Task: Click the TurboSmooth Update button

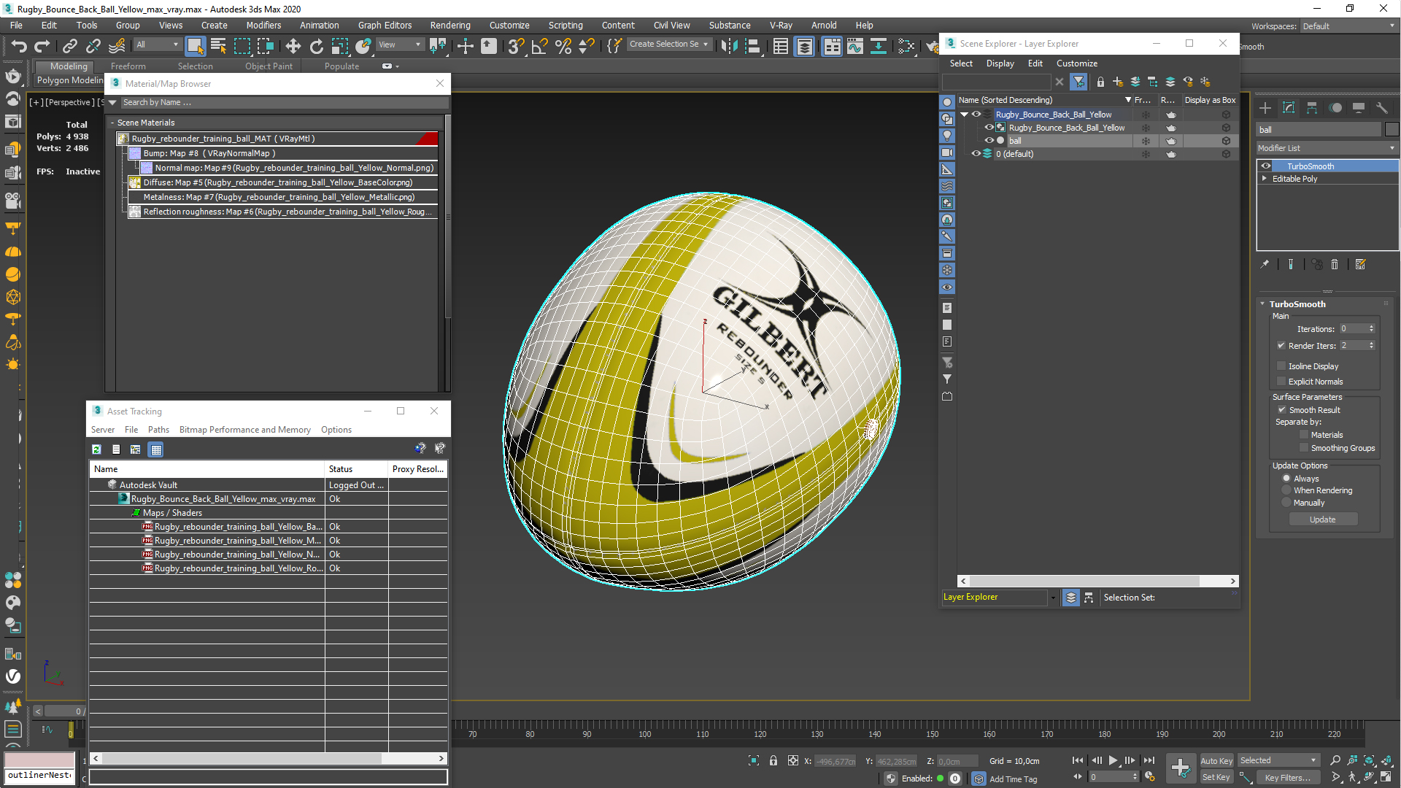Action: coord(1322,519)
